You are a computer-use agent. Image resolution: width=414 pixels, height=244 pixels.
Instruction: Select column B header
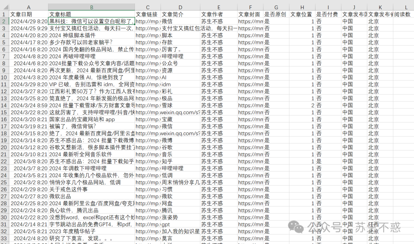tap(92, 7)
